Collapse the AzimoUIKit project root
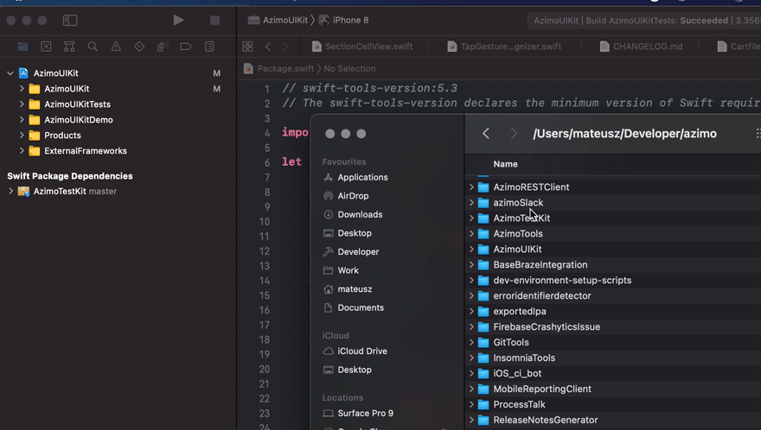This screenshot has width=761, height=430. point(10,73)
